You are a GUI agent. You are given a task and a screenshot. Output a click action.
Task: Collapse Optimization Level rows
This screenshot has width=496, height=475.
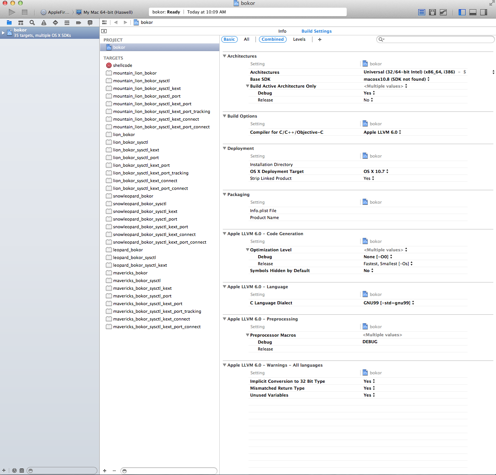point(247,250)
